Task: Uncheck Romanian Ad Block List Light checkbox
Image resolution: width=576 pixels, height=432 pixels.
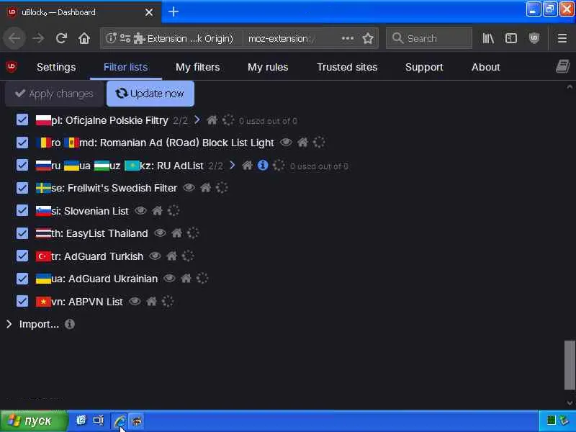Action: [22, 143]
